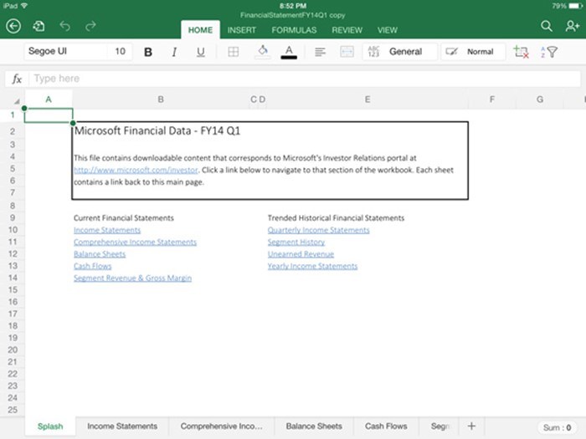Open the file save options icon
This screenshot has height=439, width=586.
pyautogui.click(x=39, y=26)
